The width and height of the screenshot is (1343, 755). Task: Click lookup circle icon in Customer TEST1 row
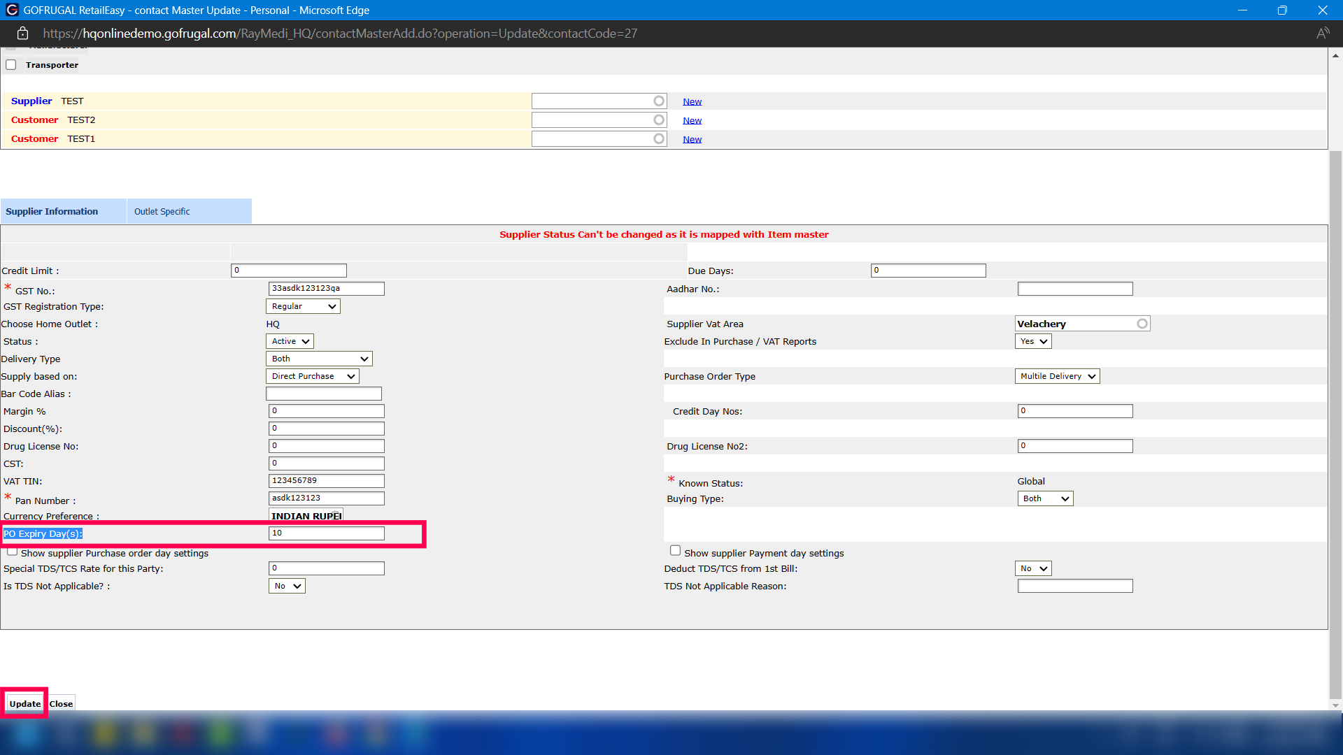659,139
